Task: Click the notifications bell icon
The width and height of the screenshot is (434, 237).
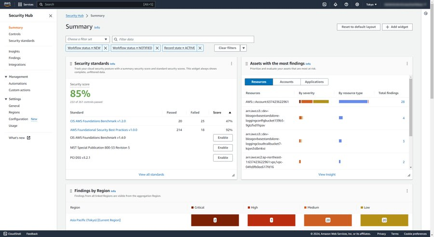Action: [336, 4]
